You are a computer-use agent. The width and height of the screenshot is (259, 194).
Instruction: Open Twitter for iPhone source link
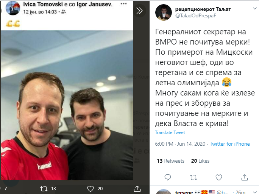tap(229, 144)
